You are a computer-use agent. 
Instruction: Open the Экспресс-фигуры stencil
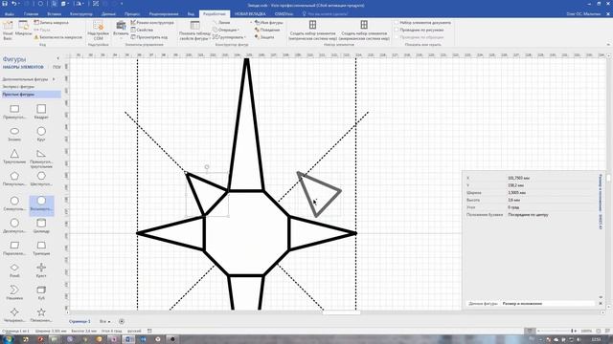(18, 87)
